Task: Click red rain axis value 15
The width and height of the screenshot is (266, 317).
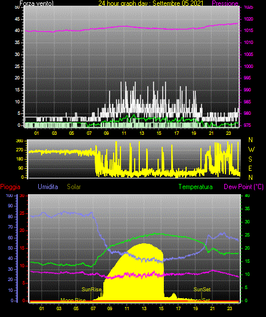Action: click(x=22, y=248)
